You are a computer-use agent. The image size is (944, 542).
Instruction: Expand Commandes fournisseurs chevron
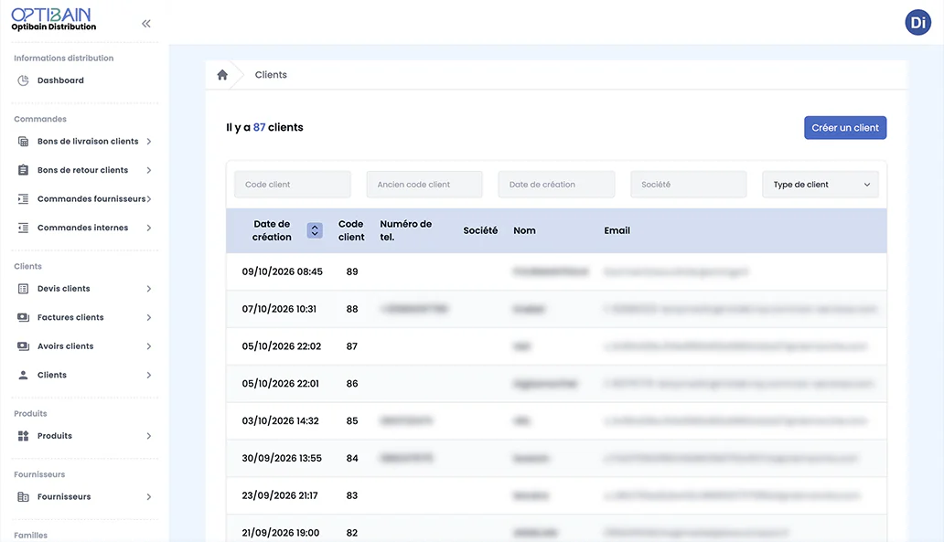[149, 199]
